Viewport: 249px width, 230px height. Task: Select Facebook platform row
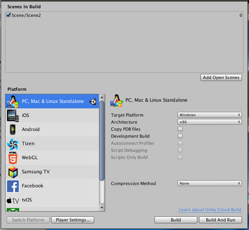pos(52,186)
